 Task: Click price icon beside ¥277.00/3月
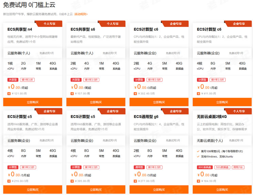point(135,181)
